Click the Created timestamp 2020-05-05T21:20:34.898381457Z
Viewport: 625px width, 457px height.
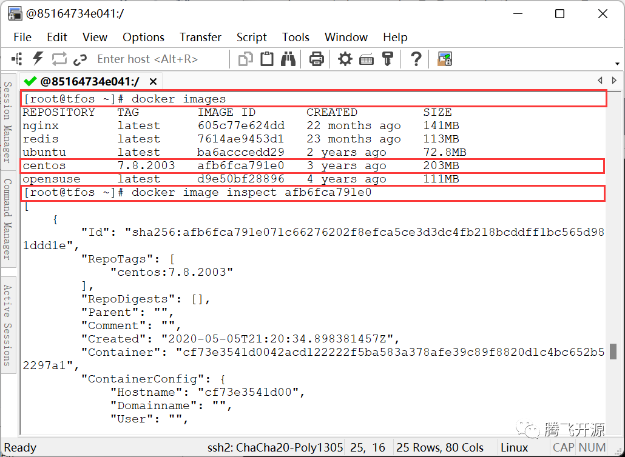pos(277,339)
